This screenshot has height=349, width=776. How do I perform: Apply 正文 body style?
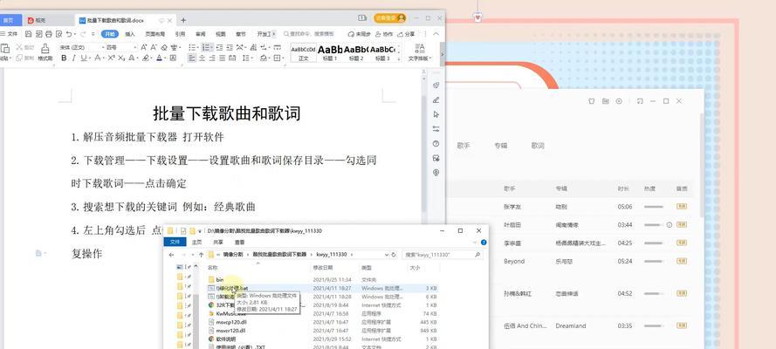[304, 52]
